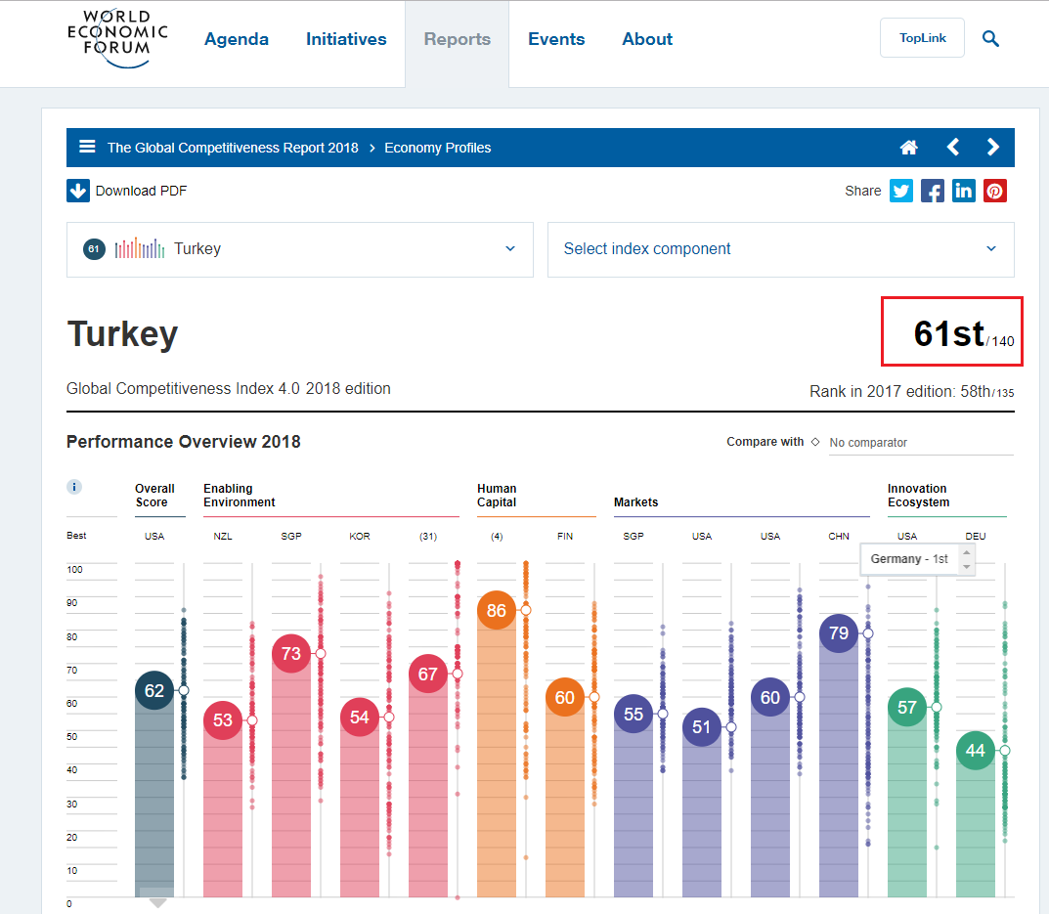This screenshot has height=914, width=1049.
Task: Open the Select index component dropdown
Action: (781, 249)
